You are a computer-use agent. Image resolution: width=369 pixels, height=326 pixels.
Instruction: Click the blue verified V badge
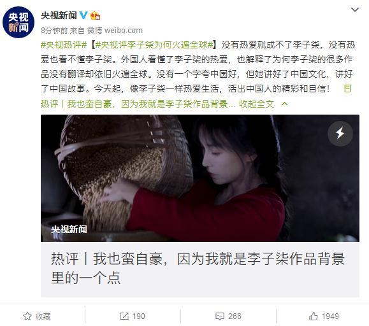pos(83,15)
